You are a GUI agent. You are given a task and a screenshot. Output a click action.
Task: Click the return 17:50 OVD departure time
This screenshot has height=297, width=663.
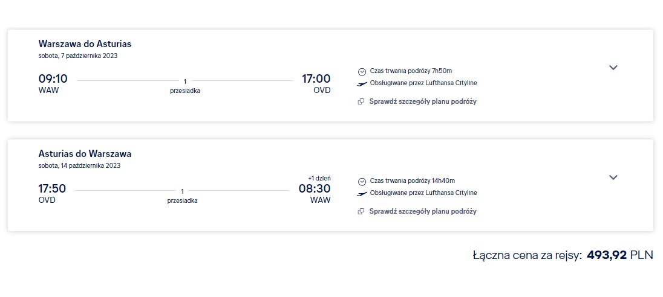pyautogui.click(x=53, y=188)
